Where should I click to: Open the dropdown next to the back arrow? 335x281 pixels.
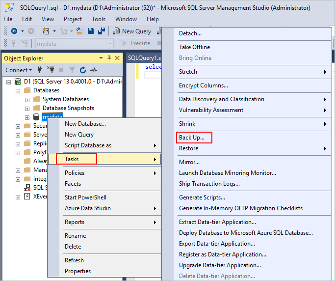point(23,31)
